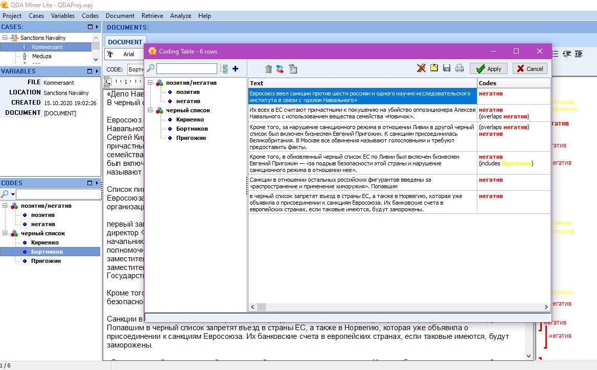Viewport: 597px width, 370px height.
Task: Click down arrow of the document scrollbar
Action: (529, 356)
